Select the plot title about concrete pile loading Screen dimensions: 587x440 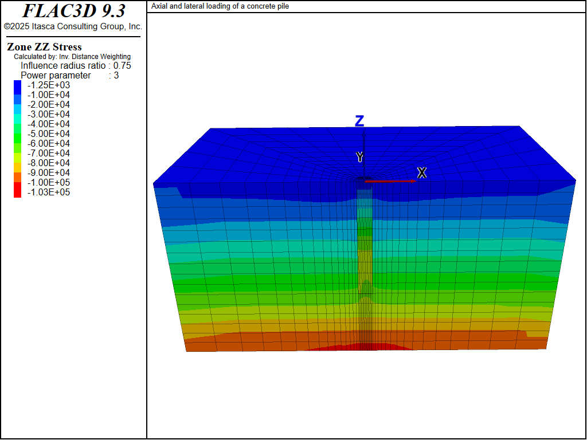(x=220, y=6)
